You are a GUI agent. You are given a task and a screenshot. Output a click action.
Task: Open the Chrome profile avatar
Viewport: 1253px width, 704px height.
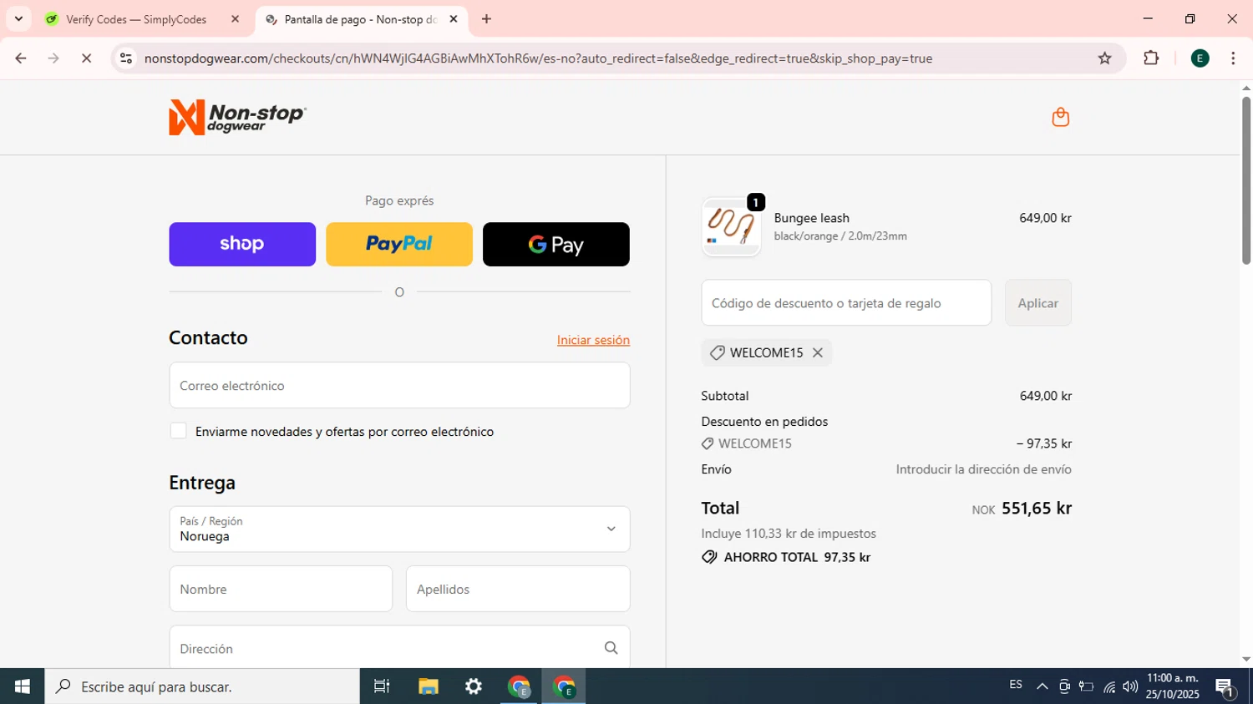1200,58
